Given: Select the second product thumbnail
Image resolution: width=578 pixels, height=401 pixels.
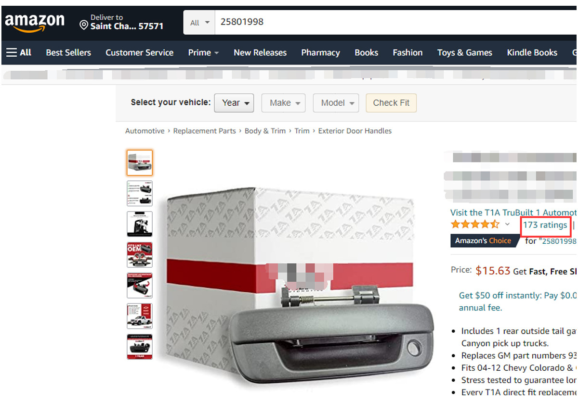Looking at the screenshot, I should [140, 193].
